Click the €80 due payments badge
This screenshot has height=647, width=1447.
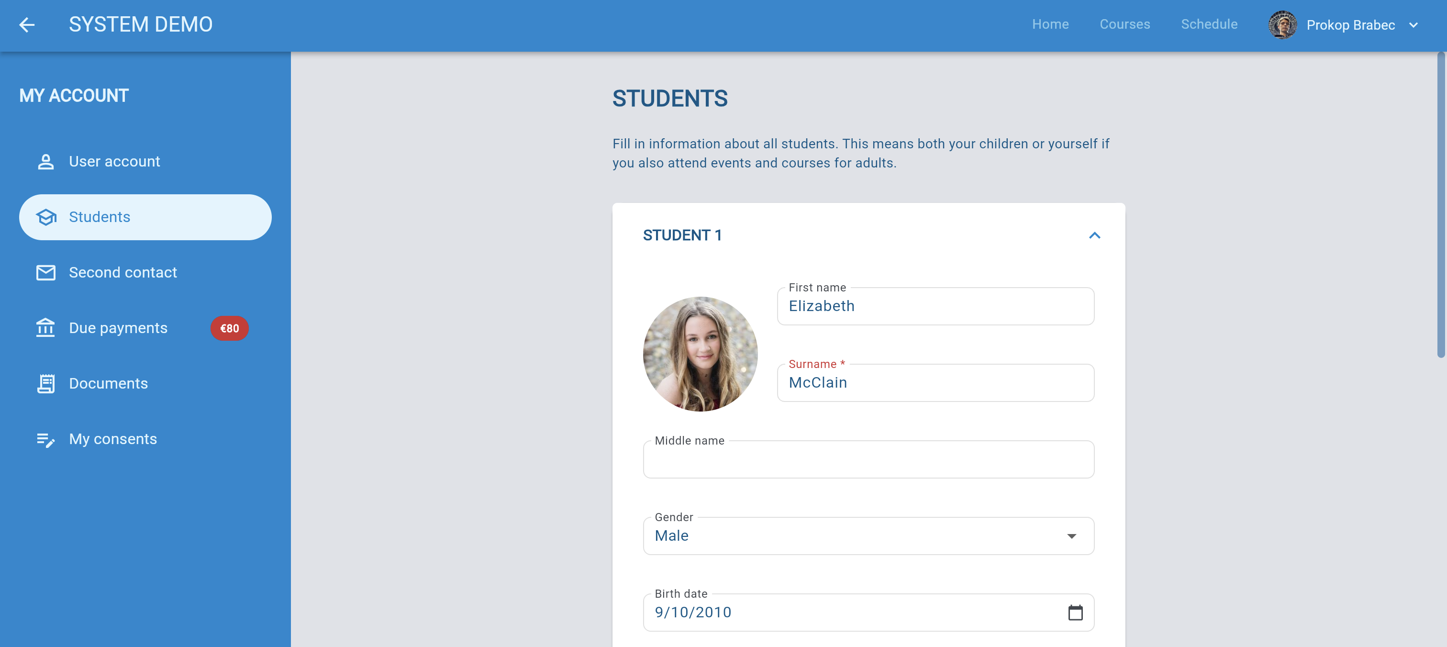coord(229,329)
